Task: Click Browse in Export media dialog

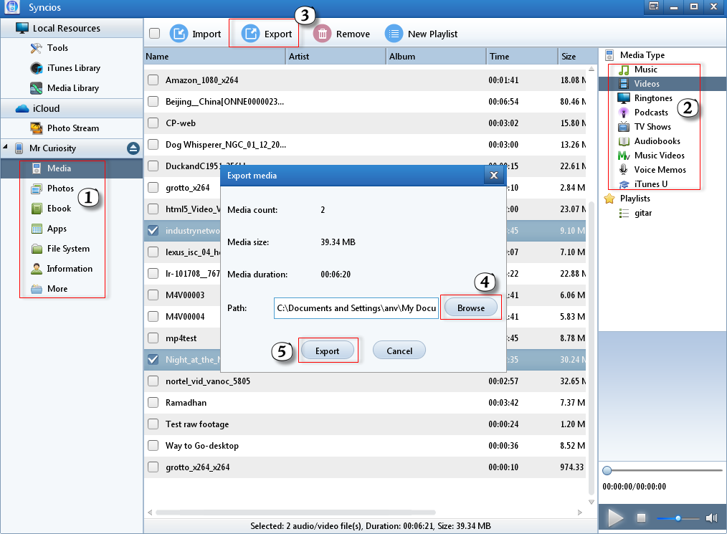Action: click(x=470, y=307)
